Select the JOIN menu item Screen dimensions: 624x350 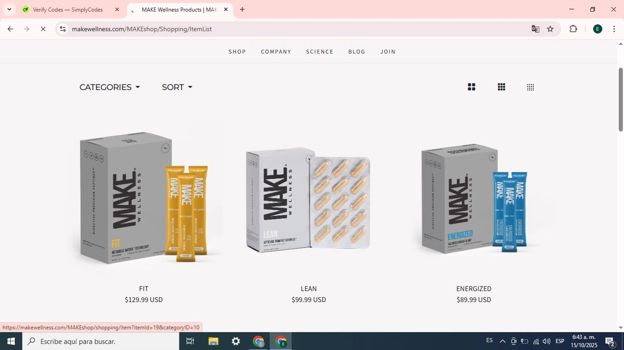tap(388, 52)
